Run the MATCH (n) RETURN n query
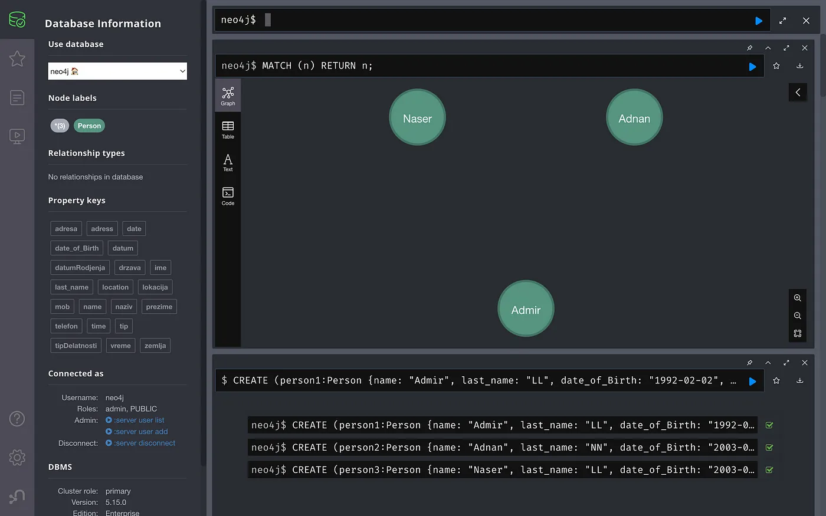826x516 pixels. [x=752, y=67]
